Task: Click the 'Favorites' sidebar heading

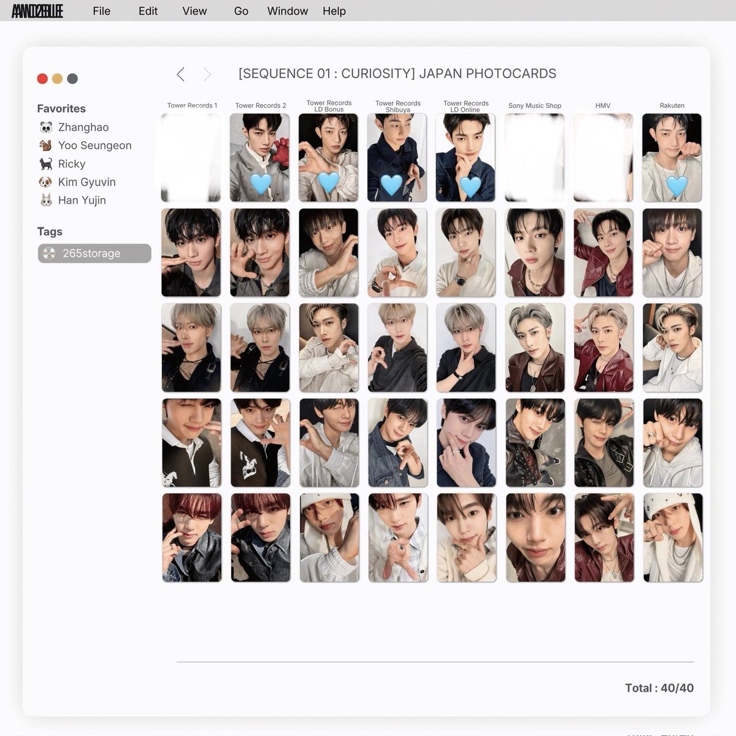Action: [61, 109]
